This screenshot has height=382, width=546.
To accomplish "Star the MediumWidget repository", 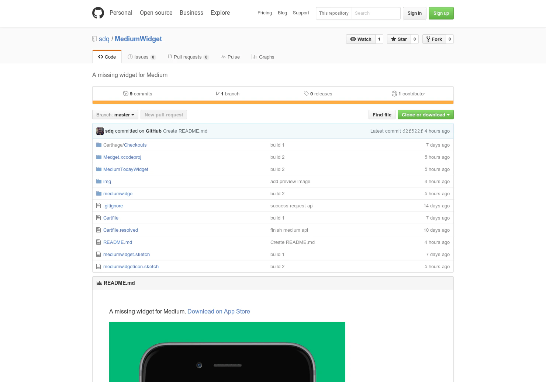I will click(x=399, y=39).
